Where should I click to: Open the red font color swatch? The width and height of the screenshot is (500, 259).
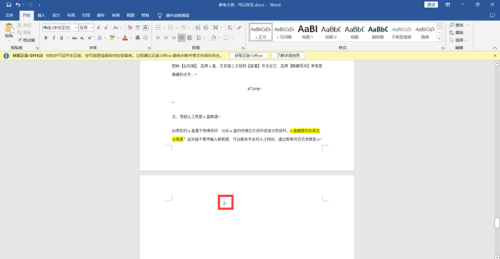pos(125,38)
